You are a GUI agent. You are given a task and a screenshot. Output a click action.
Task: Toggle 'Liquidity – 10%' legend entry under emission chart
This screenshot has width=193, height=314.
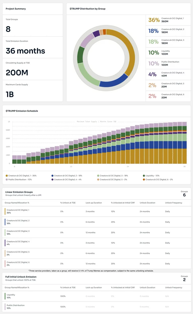tap(152, 176)
